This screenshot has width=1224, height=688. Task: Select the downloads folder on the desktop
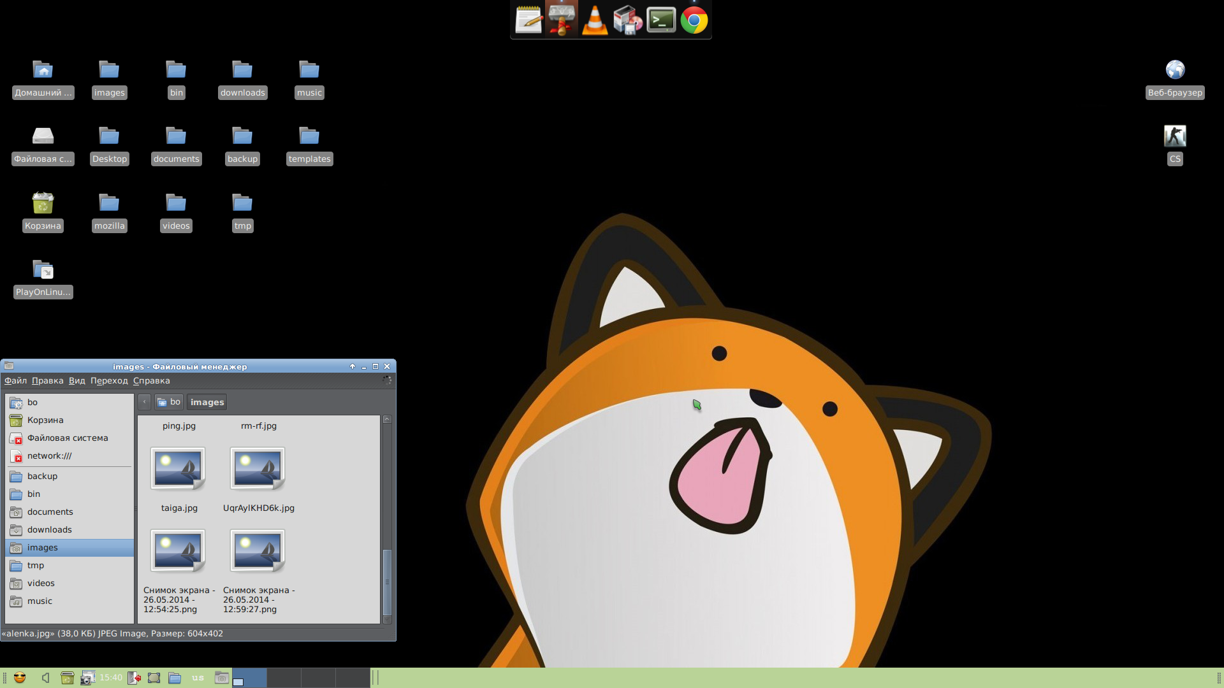(242, 79)
